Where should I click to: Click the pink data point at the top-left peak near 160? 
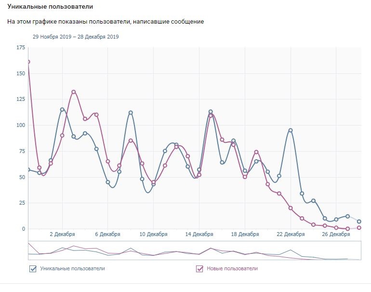coord(28,62)
